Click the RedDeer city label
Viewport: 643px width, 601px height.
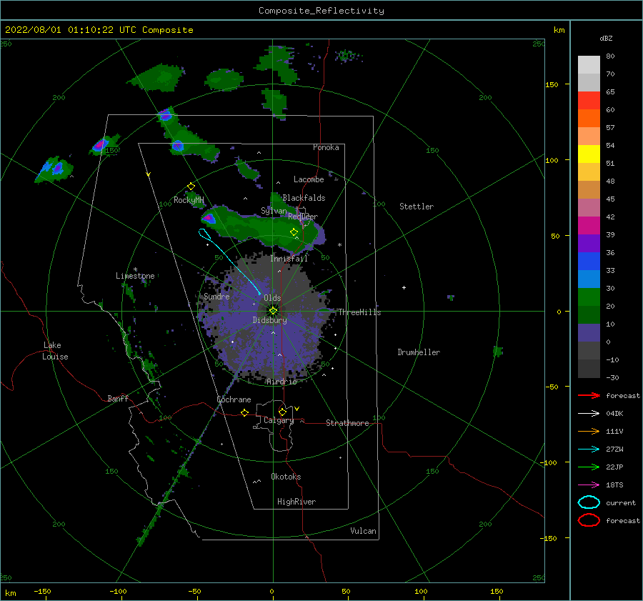[303, 217]
